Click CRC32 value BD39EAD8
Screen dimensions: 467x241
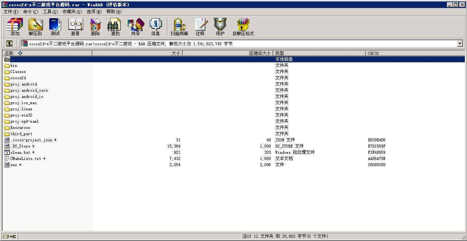[x=377, y=140]
